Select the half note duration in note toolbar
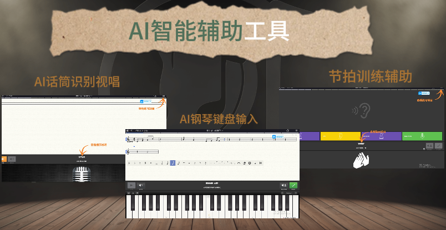The height and width of the screenshot is (230, 446). 162,163
